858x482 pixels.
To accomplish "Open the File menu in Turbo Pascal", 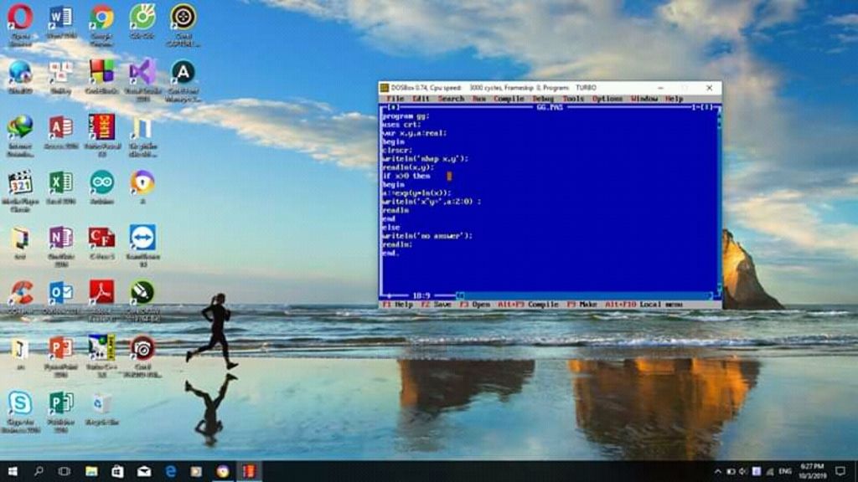I will 395,99.
